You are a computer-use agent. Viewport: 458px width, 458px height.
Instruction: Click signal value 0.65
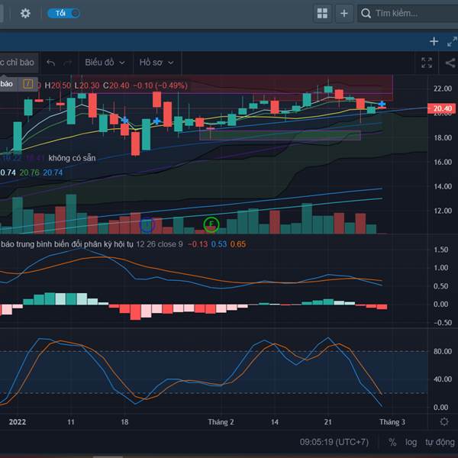pos(237,244)
